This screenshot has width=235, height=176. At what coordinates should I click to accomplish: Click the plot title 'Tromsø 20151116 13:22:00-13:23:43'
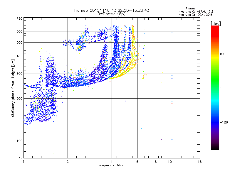[111, 10]
